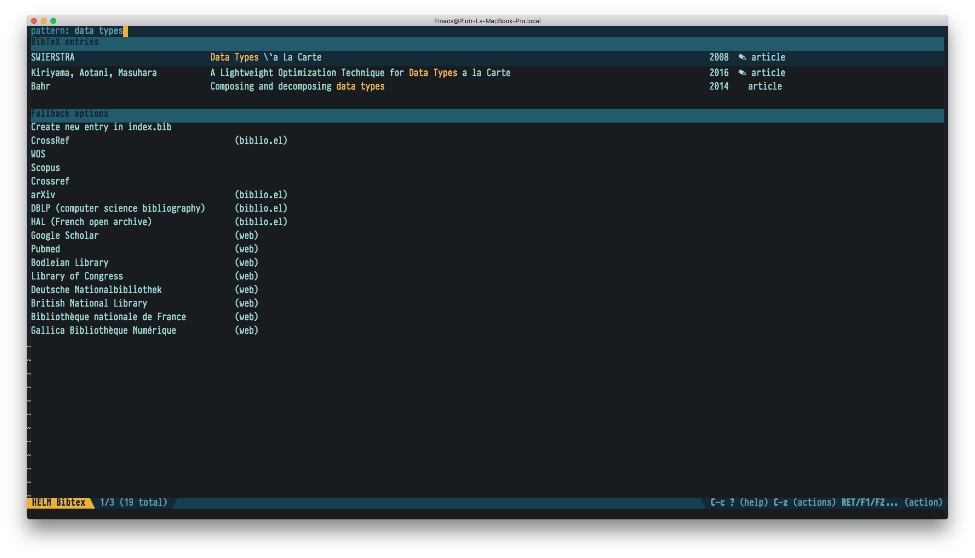
Task: Choose 'Create new entry in index.bib'
Action: coord(101,127)
